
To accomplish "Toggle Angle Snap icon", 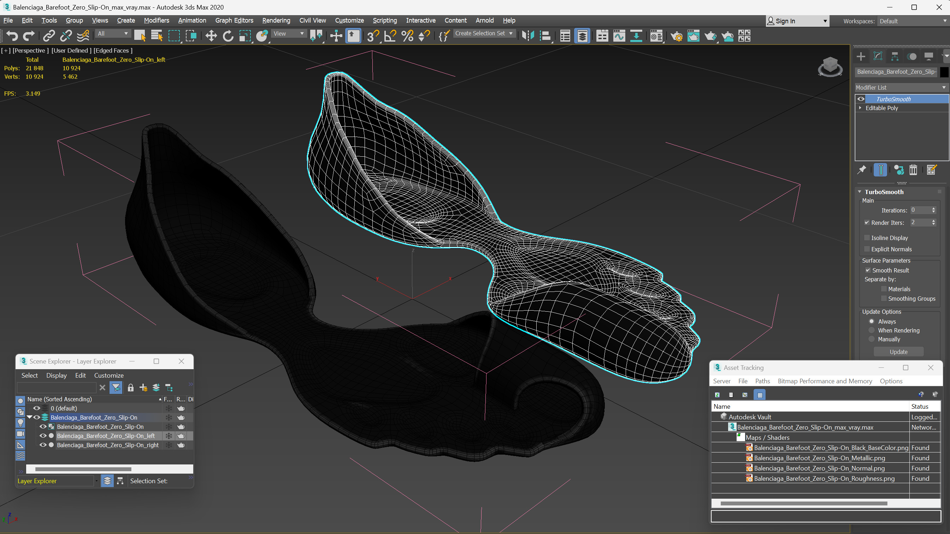I will coord(390,36).
